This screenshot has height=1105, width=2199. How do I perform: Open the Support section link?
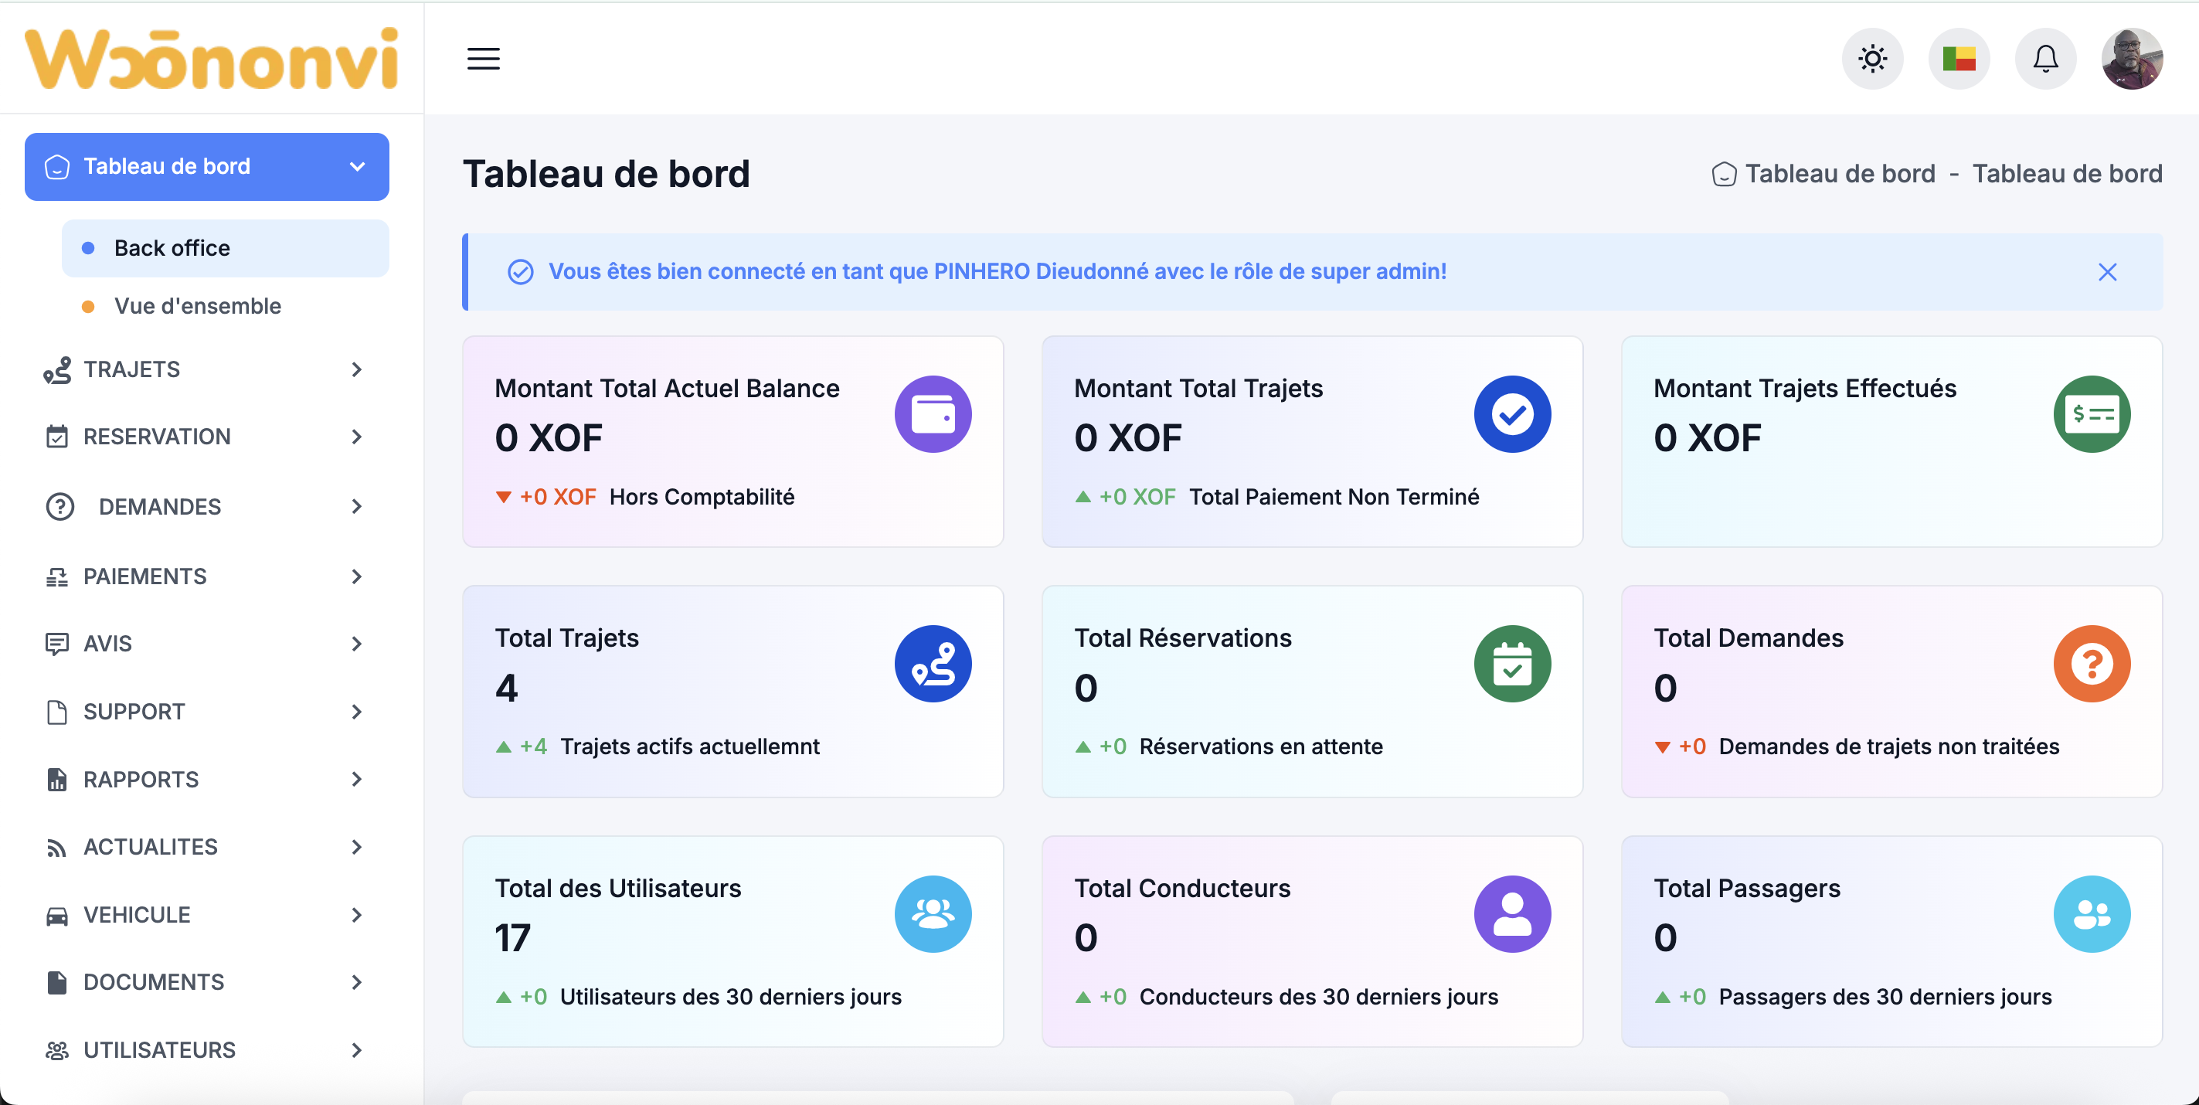coord(133,712)
